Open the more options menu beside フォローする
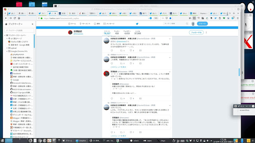 pyautogui.click(x=206, y=33)
